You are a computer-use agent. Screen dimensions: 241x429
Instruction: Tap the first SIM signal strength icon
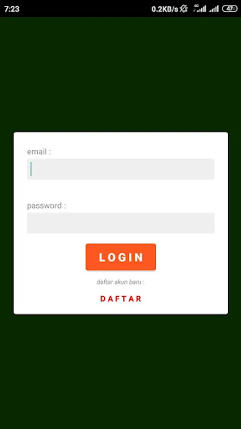[200, 9]
